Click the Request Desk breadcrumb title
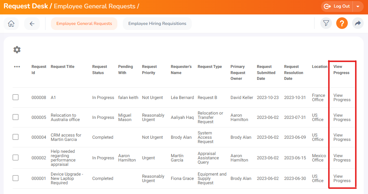This screenshot has height=194, width=368. tap(26, 6)
